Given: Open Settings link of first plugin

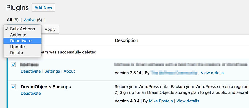Looking at the screenshot, I should click(52, 71).
